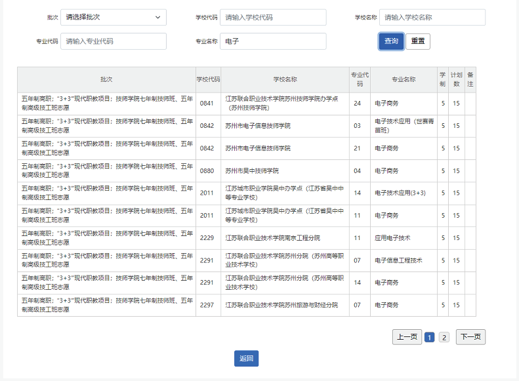
Task: Click the blue 返回 back button
Action: point(246,359)
